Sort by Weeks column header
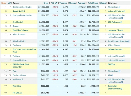 103,3
